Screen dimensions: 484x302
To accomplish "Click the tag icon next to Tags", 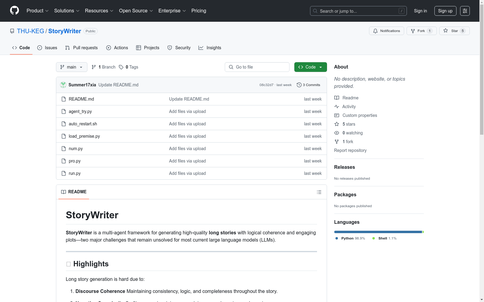I will (x=121, y=67).
